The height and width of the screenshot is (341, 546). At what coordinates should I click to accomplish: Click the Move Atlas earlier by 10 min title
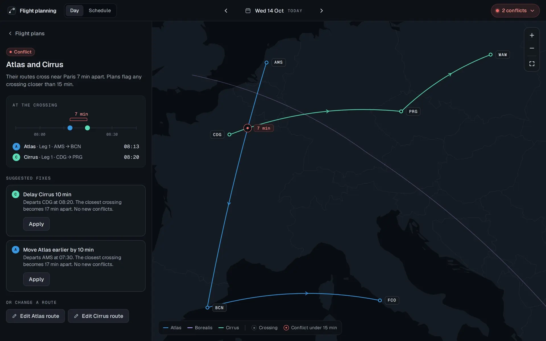[x=58, y=250]
